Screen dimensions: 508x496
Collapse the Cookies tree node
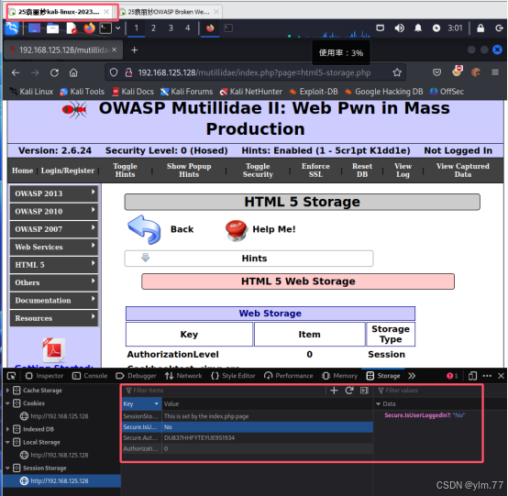(x=7, y=403)
